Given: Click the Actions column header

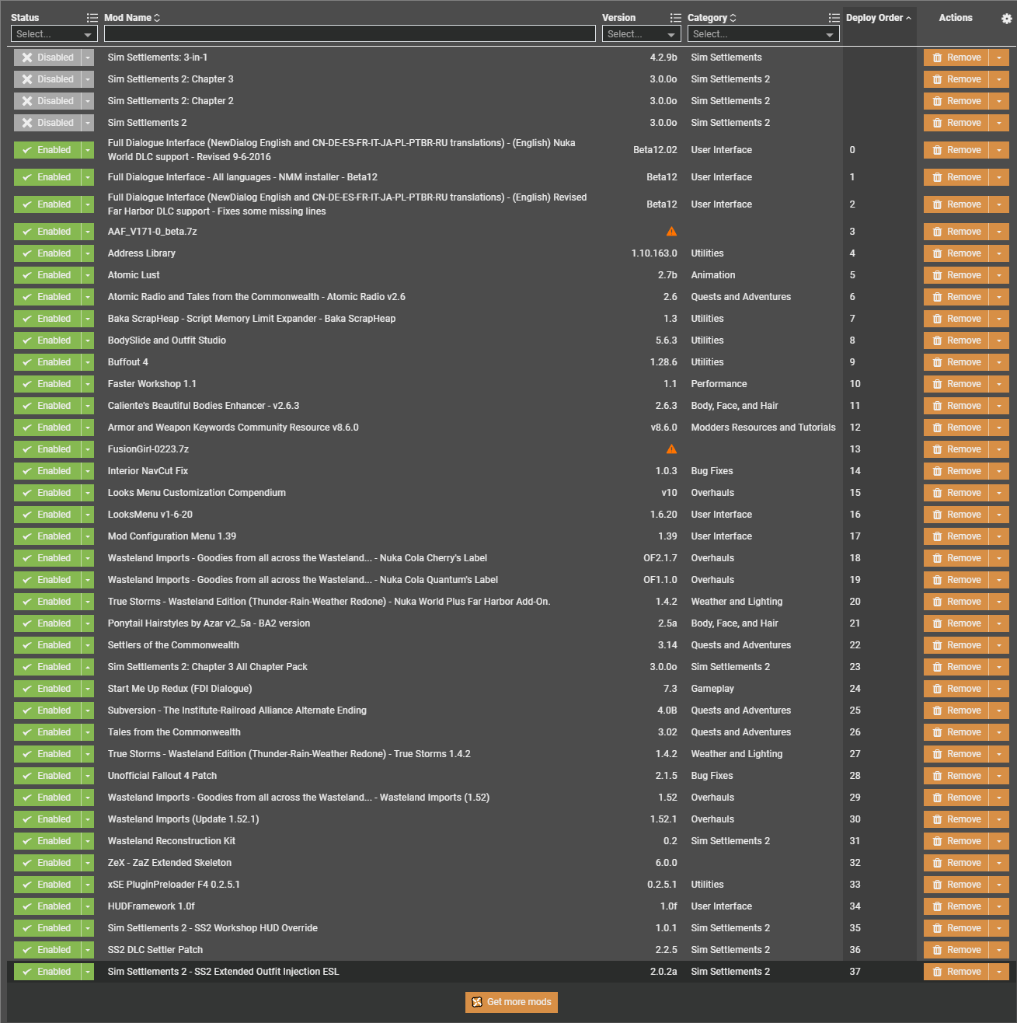Looking at the screenshot, I should (955, 18).
